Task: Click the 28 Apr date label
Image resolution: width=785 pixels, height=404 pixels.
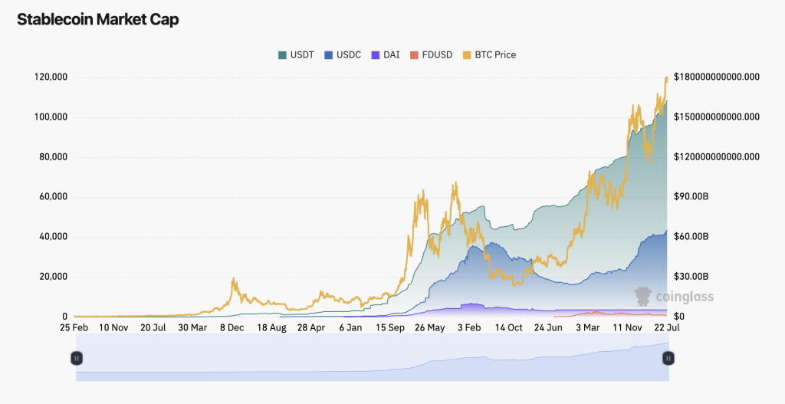Action: click(311, 328)
